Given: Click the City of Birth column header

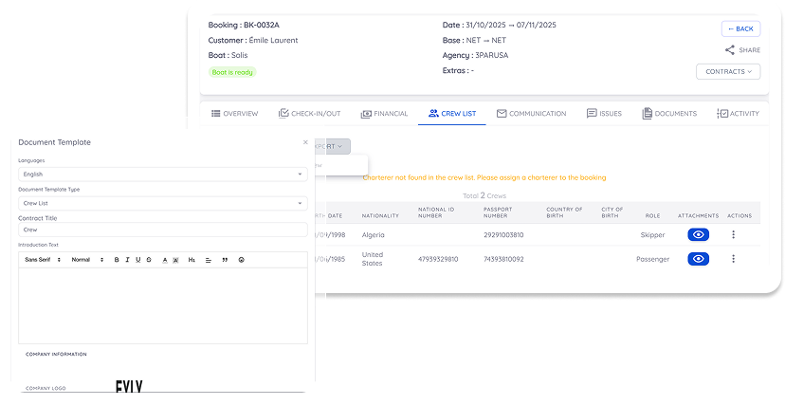Looking at the screenshot, I should [x=612, y=212].
